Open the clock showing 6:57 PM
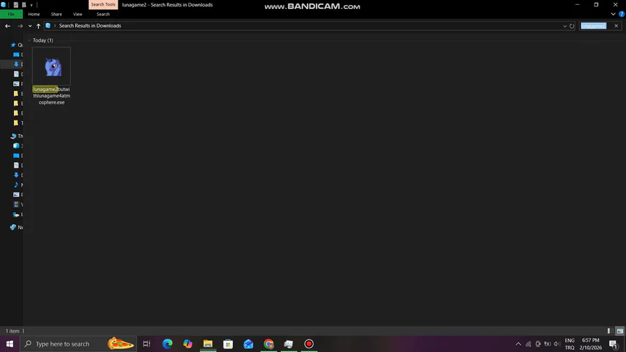This screenshot has width=626, height=352. tap(591, 344)
